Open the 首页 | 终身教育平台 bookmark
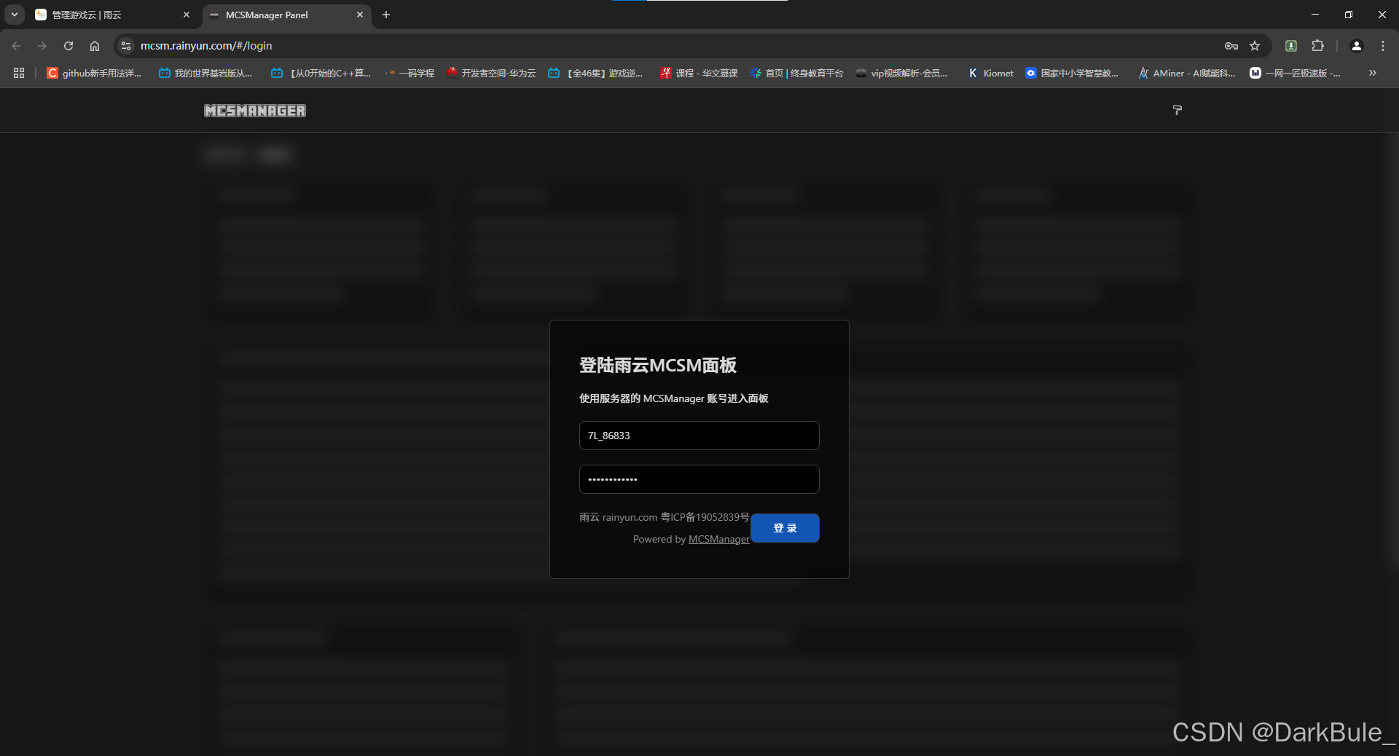Viewport: 1399px width, 756px height. coord(796,73)
